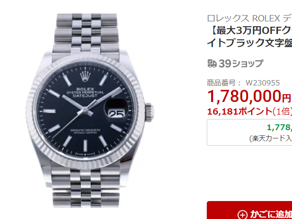Image resolution: width=292 pixels, height=219 pixels.
Task: Click the ブラック文字盤 title line
Action: [249, 43]
